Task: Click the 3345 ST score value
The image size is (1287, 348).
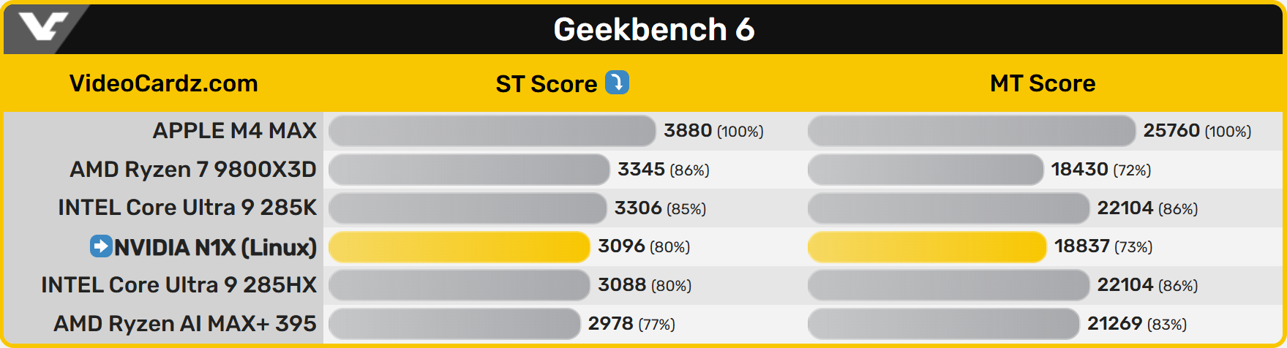Action: tap(641, 170)
